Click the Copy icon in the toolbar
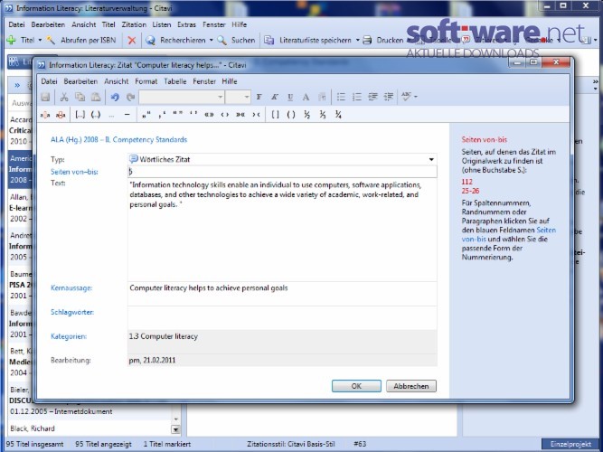This screenshot has height=452, width=603. 80,97
